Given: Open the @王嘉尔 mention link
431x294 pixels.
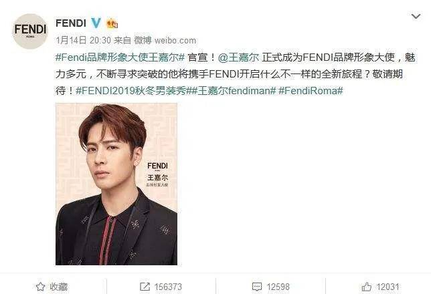Looking at the screenshot, I should coord(238,57).
